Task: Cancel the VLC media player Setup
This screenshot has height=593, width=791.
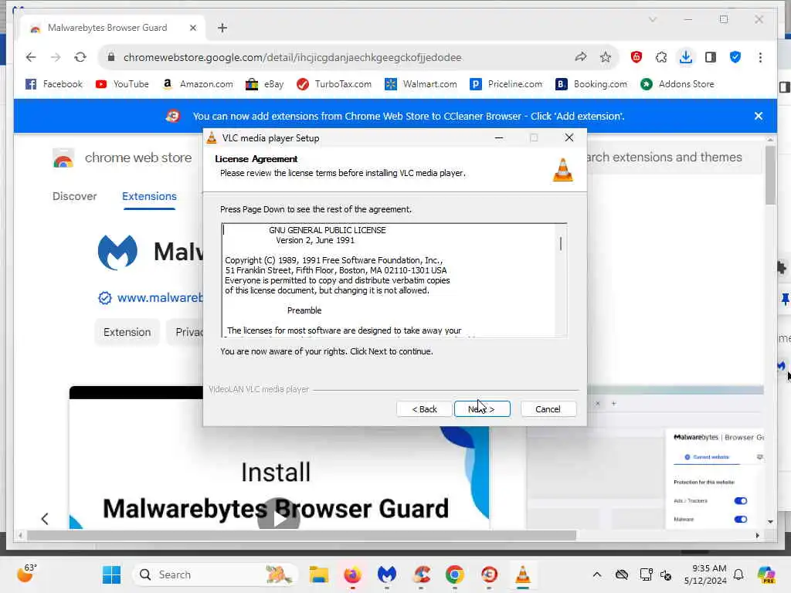Action: (x=548, y=409)
